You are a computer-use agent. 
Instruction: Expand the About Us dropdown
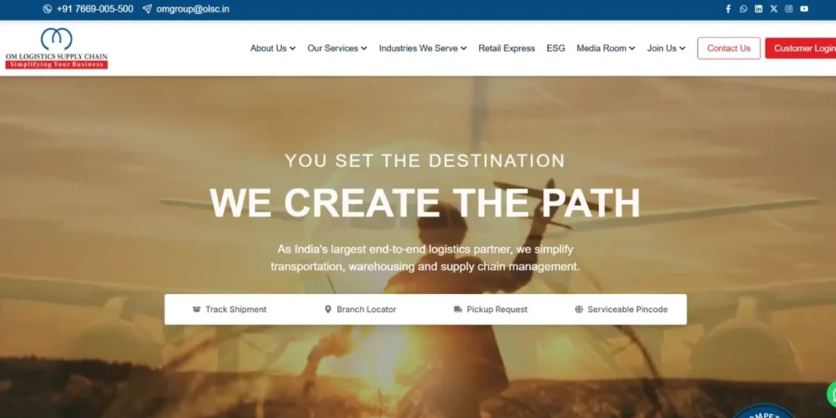click(x=273, y=48)
